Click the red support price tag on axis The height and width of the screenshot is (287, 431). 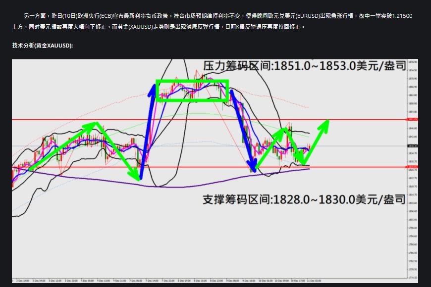412,167
